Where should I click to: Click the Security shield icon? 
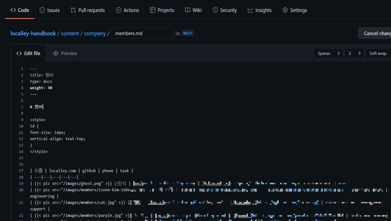[x=215, y=10]
